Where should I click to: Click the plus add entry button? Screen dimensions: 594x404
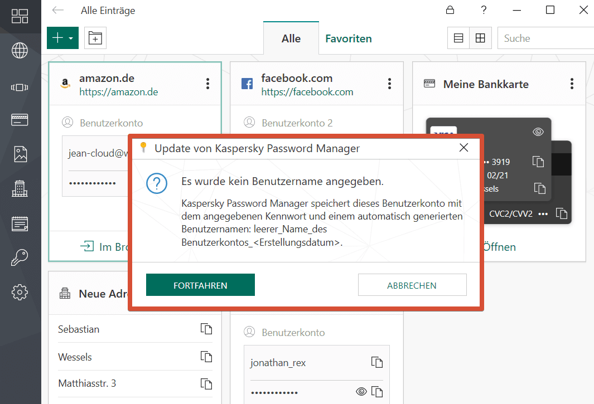tap(57, 38)
